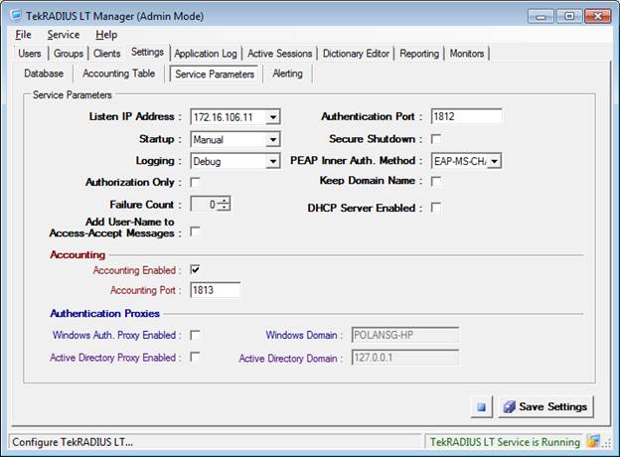
Task: Open the Dictionary Editor tab
Action: pos(356,54)
